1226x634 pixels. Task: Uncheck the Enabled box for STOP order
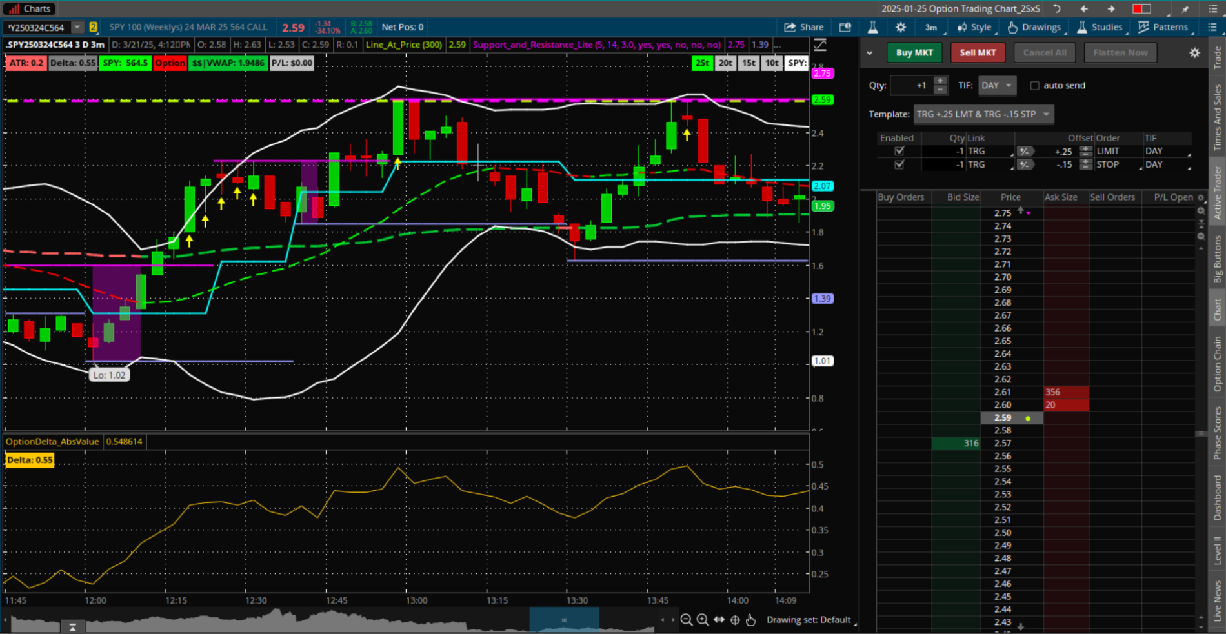click(x=899, y=164)
